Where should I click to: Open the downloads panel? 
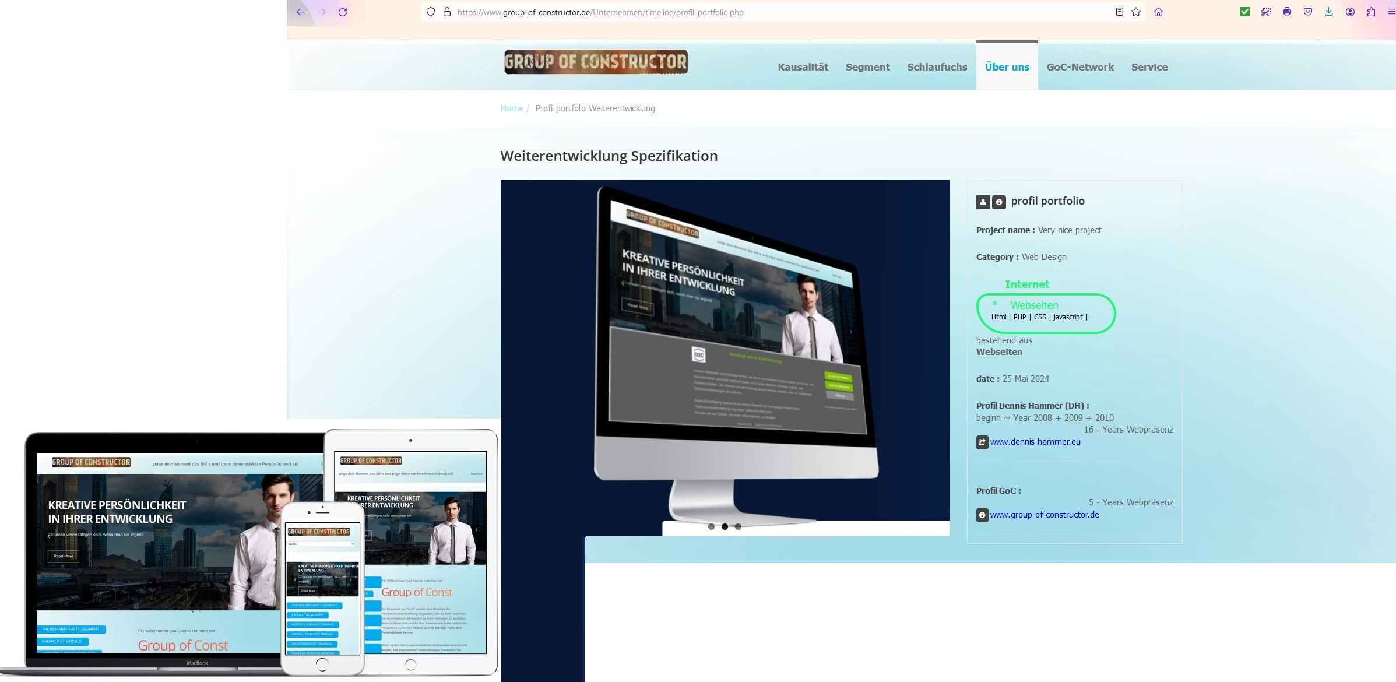point(1328,12)
